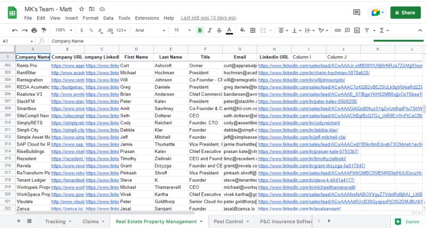Open vertical align options
426x228 pixels.
(297, 30)
